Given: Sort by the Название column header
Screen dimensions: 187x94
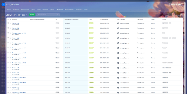Looking at the screenshot, I should 14,19.
